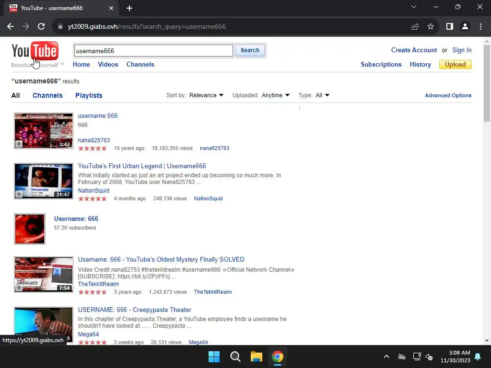Viewport: 491px width, 368px height.
Task: Open the History link
Action: coord(420,65)
